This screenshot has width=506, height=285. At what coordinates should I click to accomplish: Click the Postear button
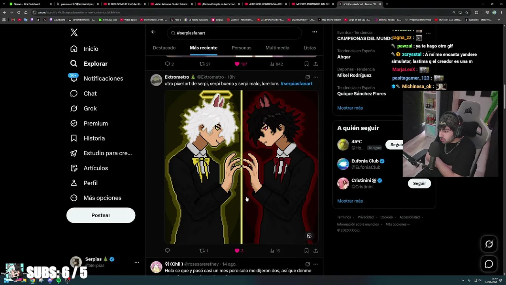pyautogui.click(x=101, y=215)
